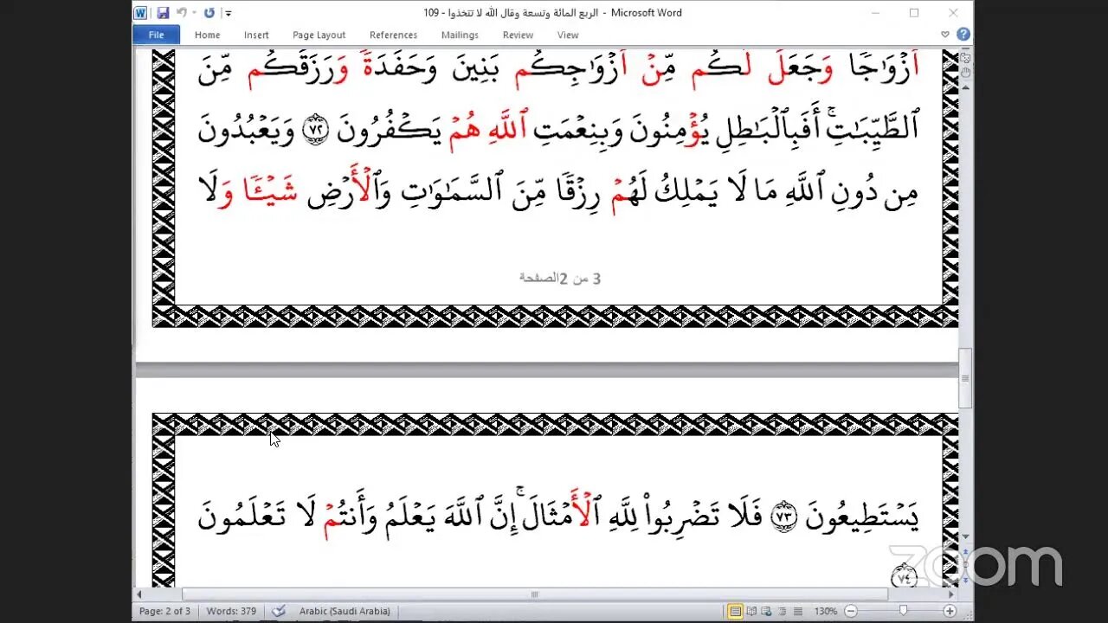Open the File tab
This screenshot has width=1108, height=623.
156,35
